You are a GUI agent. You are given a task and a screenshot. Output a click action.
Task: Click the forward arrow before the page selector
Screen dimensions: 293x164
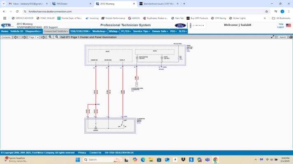(24, 37)
